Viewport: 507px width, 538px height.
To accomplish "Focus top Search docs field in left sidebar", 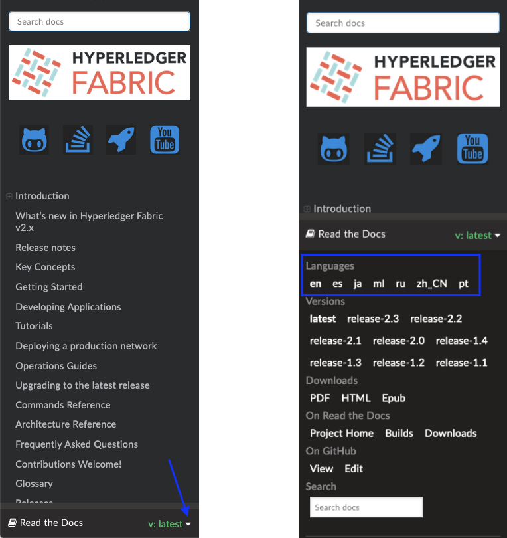I will click(100, 22).
